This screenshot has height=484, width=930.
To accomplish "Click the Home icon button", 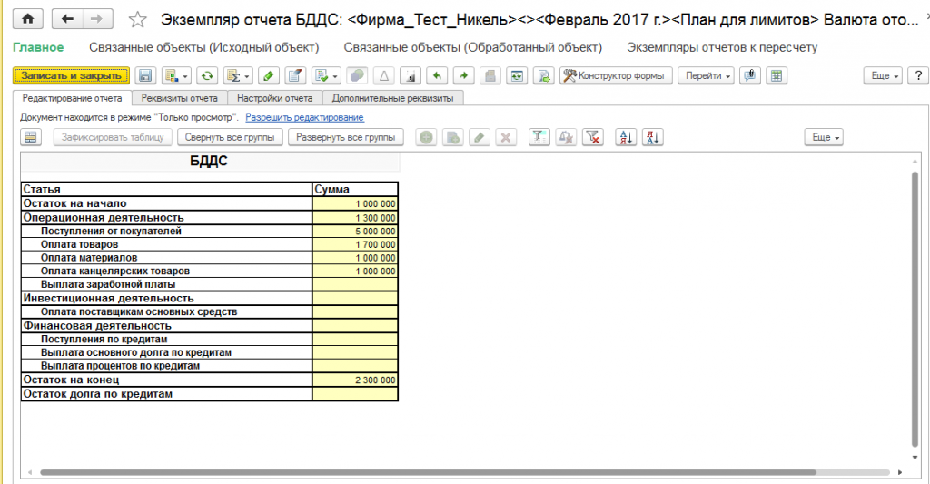I will click(27, 19).
